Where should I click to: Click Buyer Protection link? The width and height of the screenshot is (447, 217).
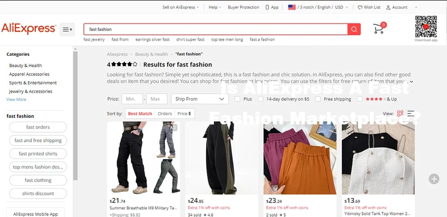pyautogui.click(x=244, y=7)
